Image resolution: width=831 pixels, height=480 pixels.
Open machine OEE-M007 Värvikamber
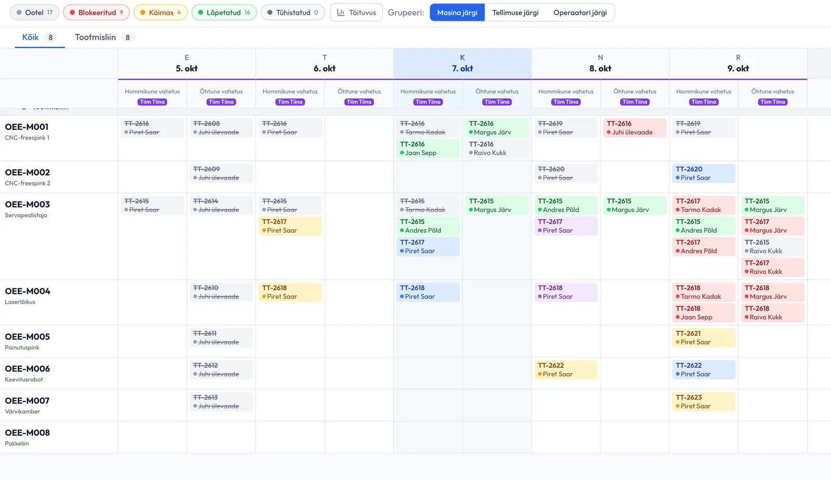[x=59, y=405]
